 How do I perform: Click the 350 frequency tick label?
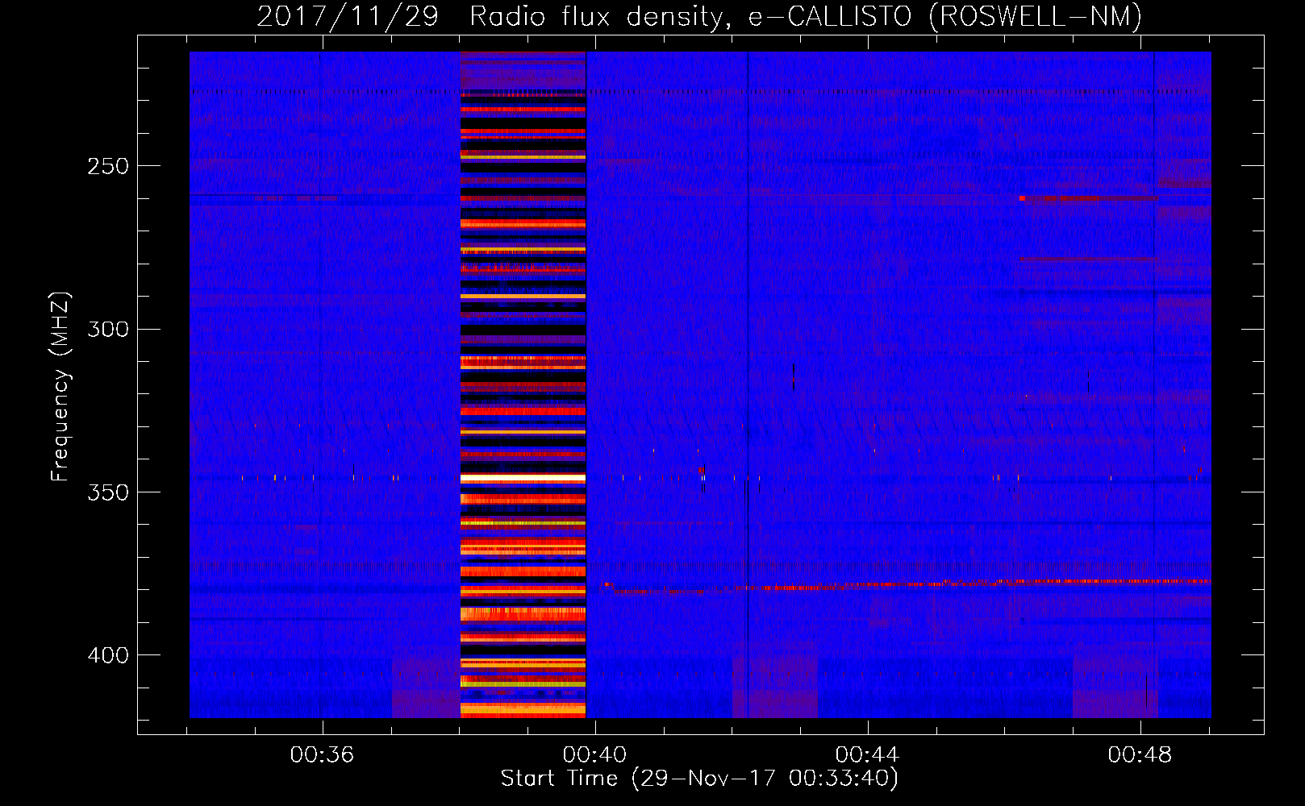(108, 492)
